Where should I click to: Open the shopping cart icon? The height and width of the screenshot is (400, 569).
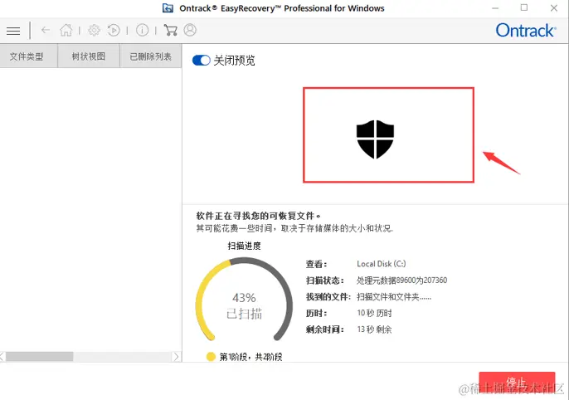(x=171, y=30)
